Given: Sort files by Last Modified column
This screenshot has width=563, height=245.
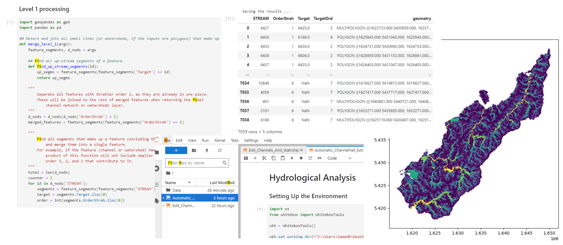Looking at the screenshot, I should pyautogui.click(x=221, y=182).
